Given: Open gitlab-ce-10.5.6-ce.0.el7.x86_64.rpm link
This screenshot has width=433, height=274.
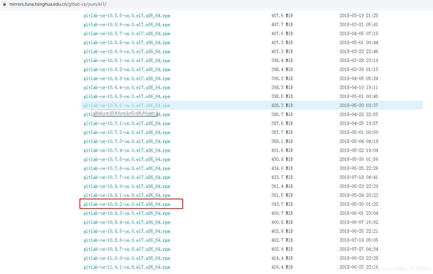Looking at the screenshot, I should click(x=127, y=25).
